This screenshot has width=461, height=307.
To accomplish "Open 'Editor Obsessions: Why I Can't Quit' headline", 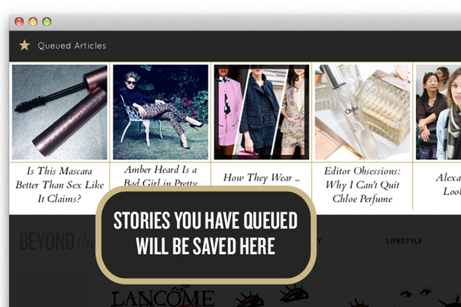I will coord(362,185).
